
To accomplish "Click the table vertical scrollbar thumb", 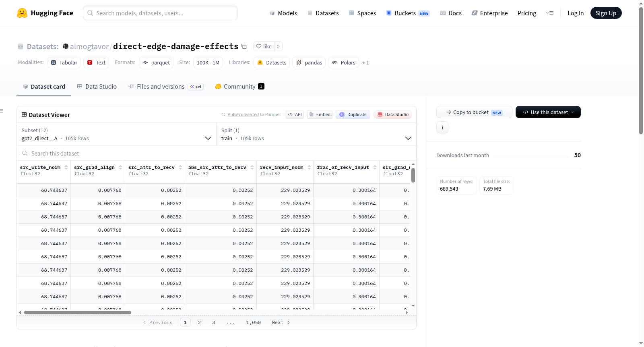I will point(413,175).
